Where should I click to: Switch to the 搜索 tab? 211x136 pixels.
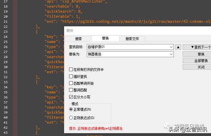coord(78,39)
